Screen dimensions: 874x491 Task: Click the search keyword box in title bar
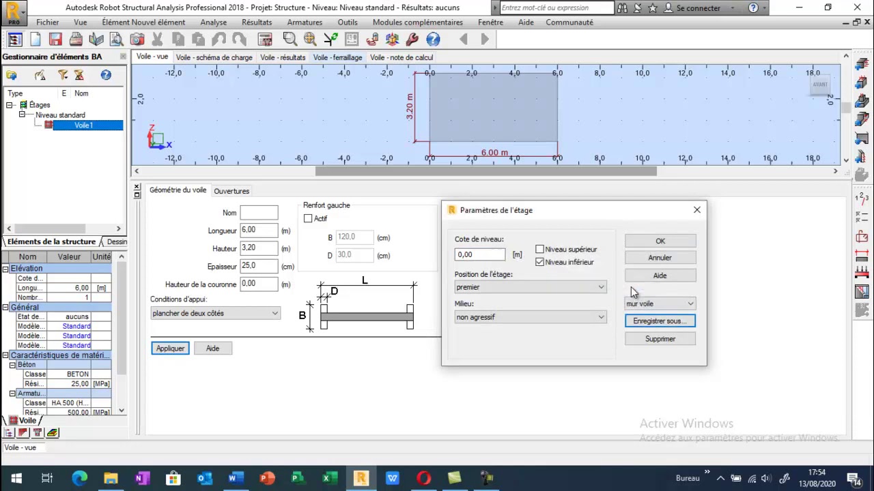556,8
